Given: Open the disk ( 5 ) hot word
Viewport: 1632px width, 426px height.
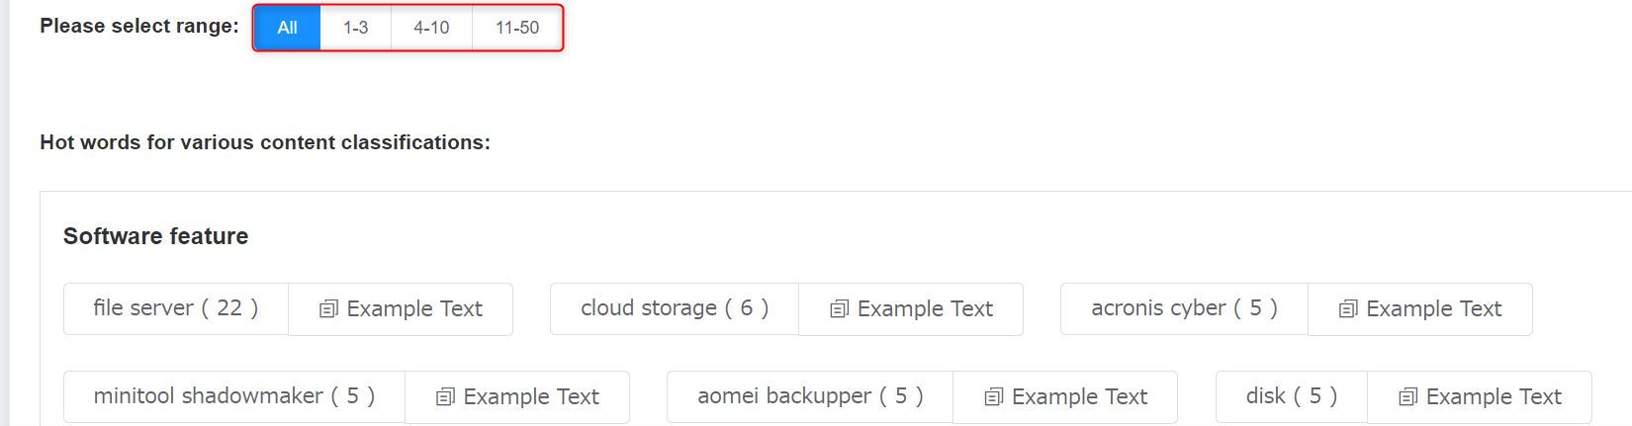Looking at the screenshot, I should click(x=1292, y=397).
